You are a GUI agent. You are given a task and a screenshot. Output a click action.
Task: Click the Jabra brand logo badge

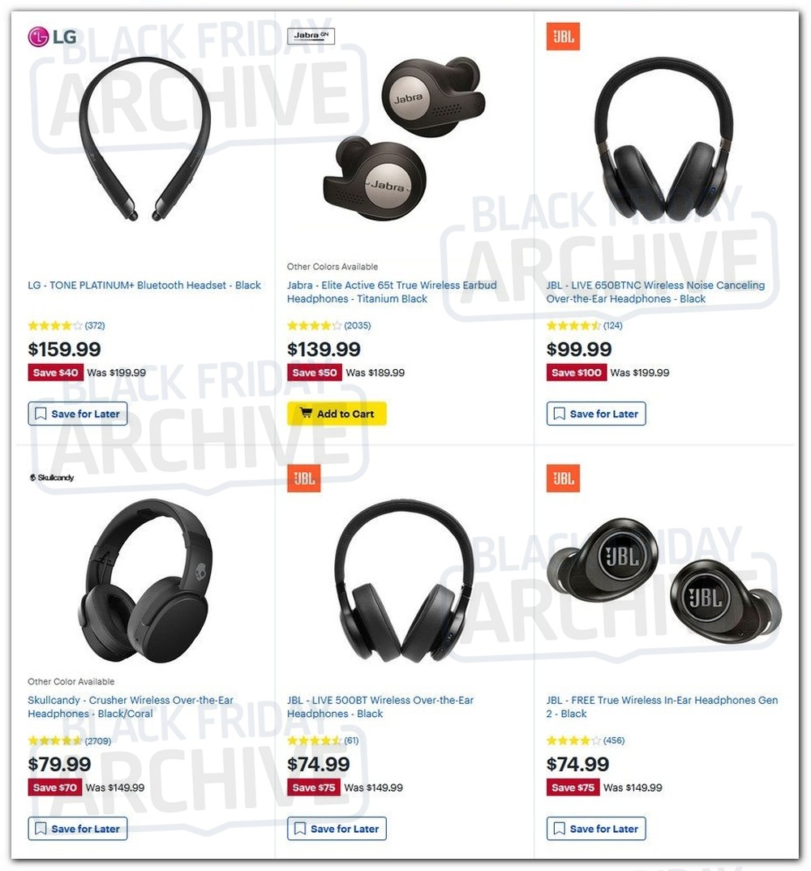(311, 36)
